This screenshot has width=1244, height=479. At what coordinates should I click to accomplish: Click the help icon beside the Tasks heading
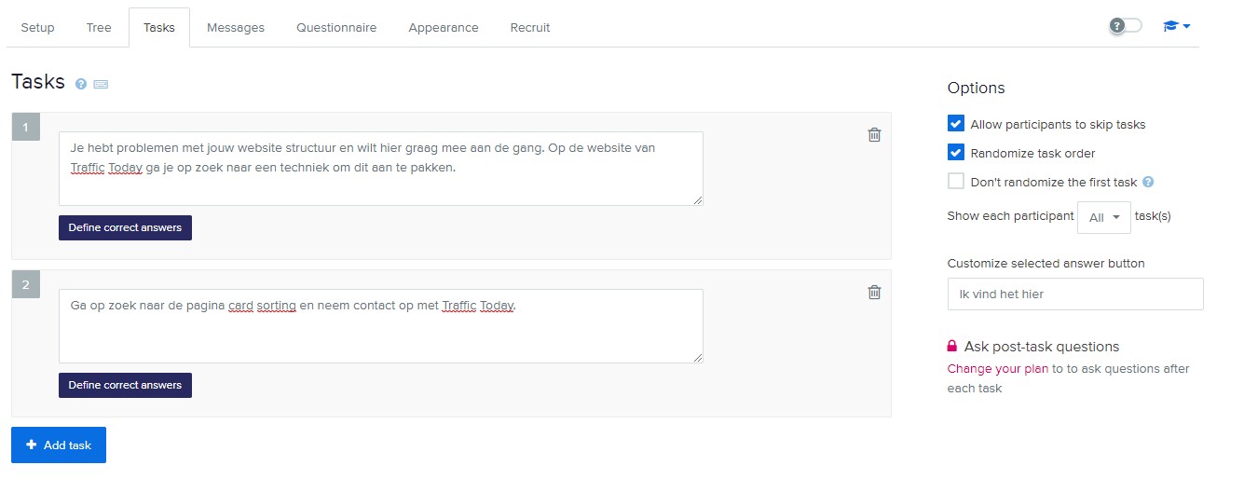pos(81,84)
